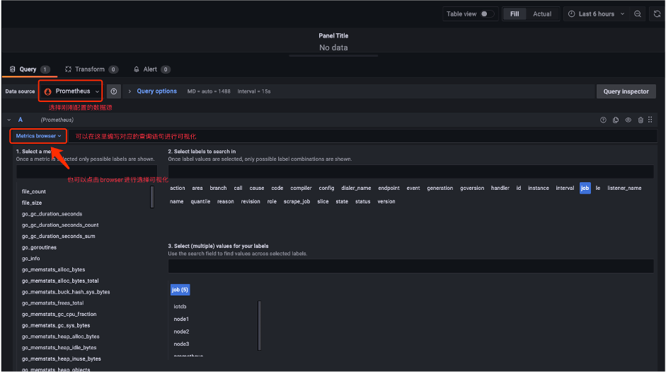Click the Query inspector button
Image resolution: width=666 pixels, height=372 pixels.
click(626, 91)
